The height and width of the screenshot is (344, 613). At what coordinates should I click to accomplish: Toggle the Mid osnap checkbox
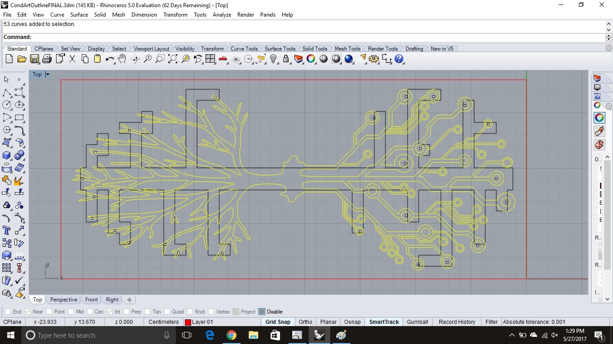[70, 312]
